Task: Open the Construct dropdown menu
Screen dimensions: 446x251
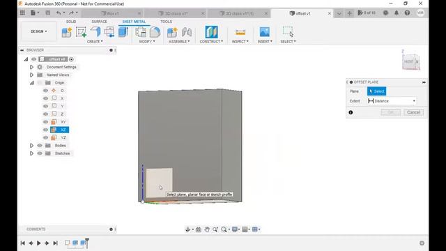Action: point(211,42)
